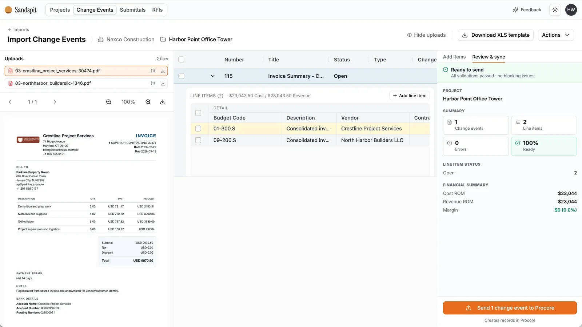This screenshot has width=582, height=327.
Task: Switch to the Add items tab
Action: tap(454, 57)
